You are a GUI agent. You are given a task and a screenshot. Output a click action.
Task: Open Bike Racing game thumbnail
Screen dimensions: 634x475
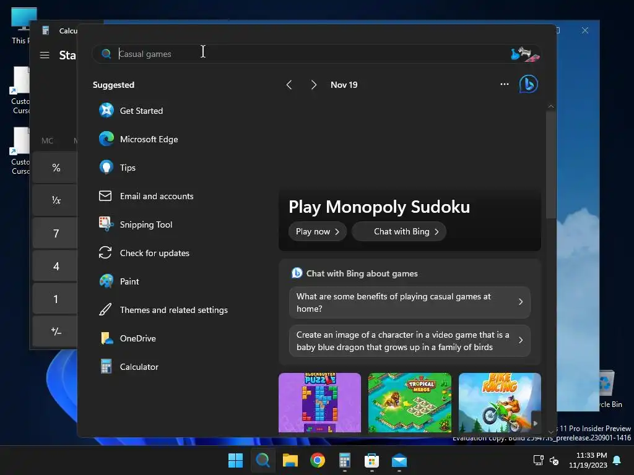point(500,402)
